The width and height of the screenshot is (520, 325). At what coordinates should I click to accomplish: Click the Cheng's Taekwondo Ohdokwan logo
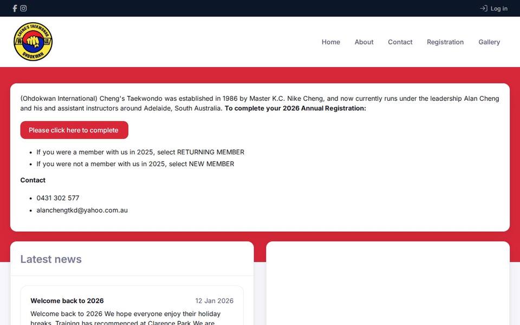click(33, 42)
